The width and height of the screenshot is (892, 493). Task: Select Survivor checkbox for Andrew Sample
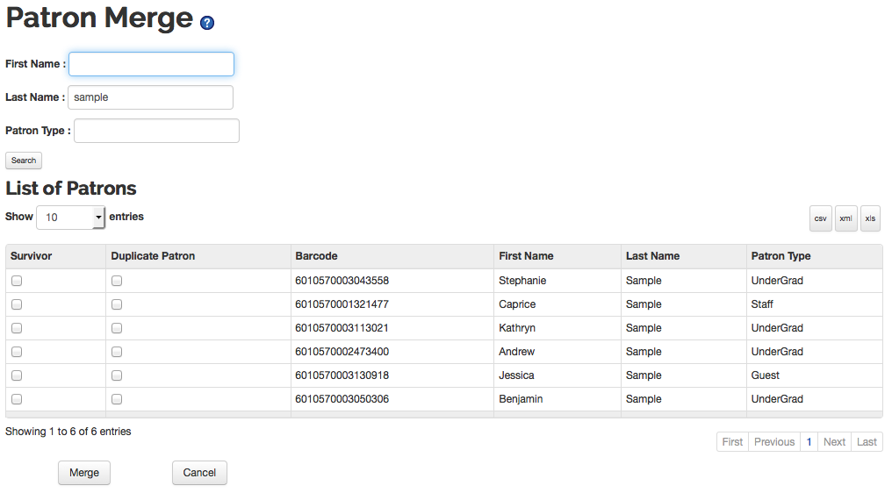(17, 352)
